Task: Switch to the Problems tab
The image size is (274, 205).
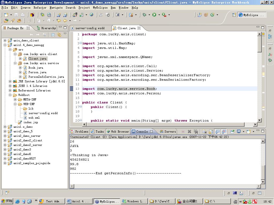Action: (x=80, y=131)
